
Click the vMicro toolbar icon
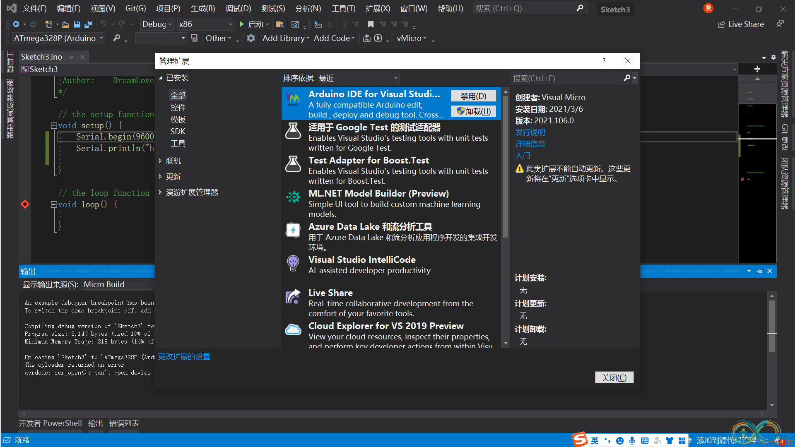pyautogui.click(x=410, y=38)
